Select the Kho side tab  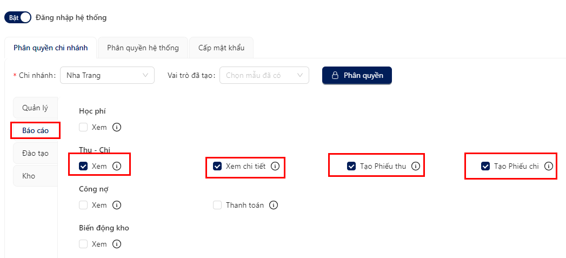[35, 176]
